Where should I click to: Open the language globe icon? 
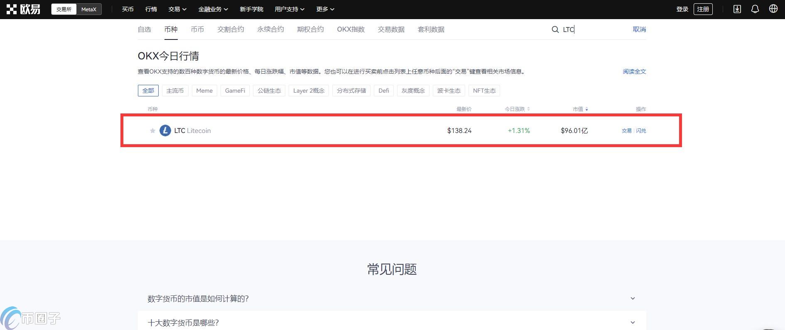773,9
